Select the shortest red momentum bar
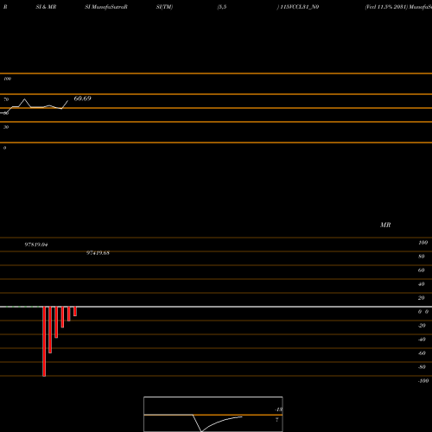The image size is (432, 432). pyautogui.click(x=75, y=311)
